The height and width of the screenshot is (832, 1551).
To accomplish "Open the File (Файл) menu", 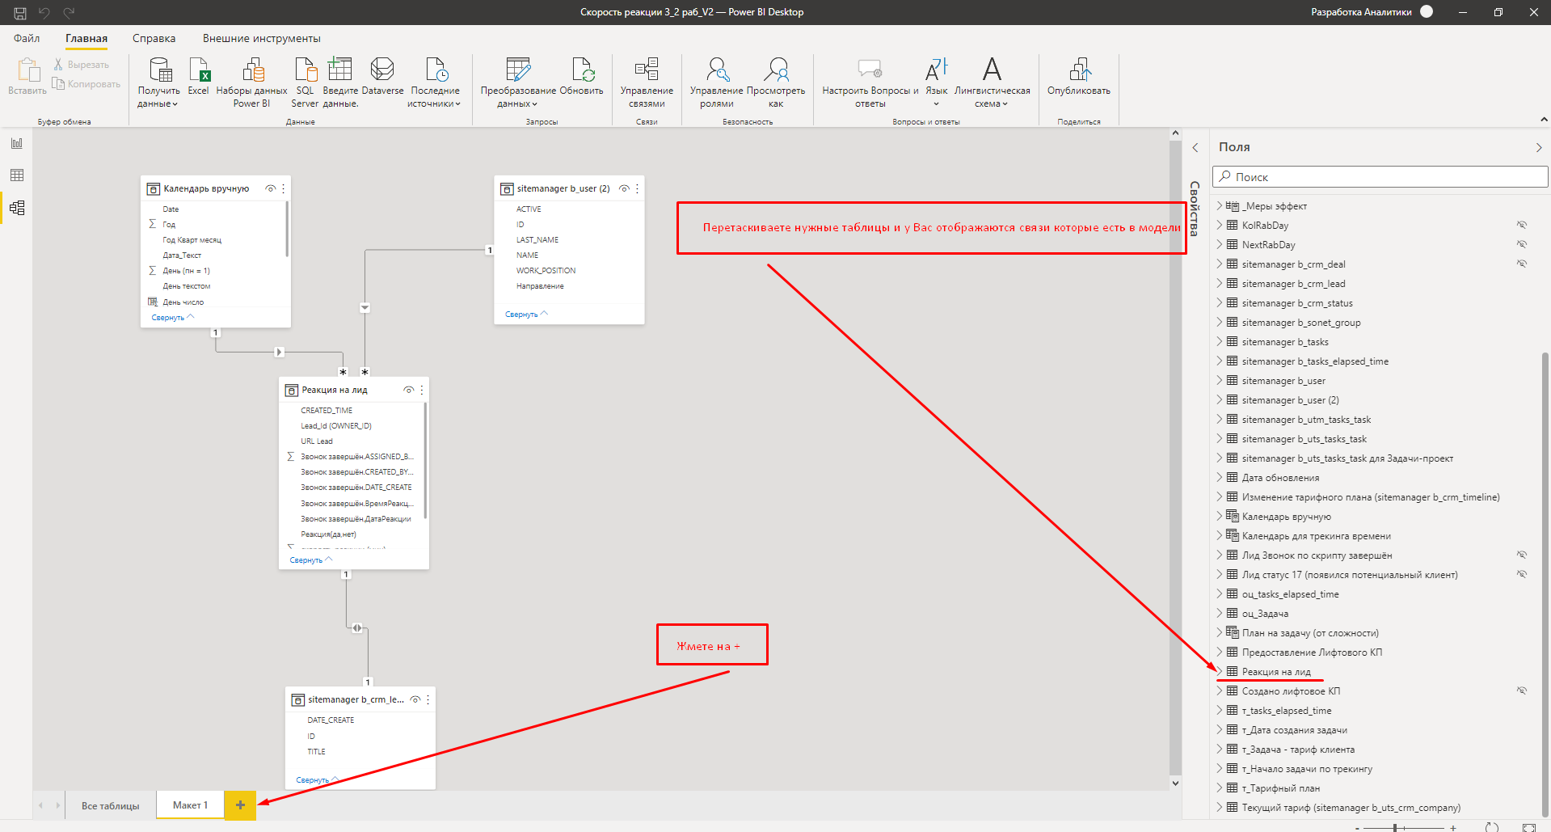I will pos(27,38).
